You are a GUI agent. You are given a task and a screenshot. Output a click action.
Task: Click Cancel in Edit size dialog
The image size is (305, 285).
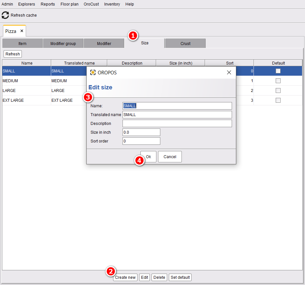[170, 157]
